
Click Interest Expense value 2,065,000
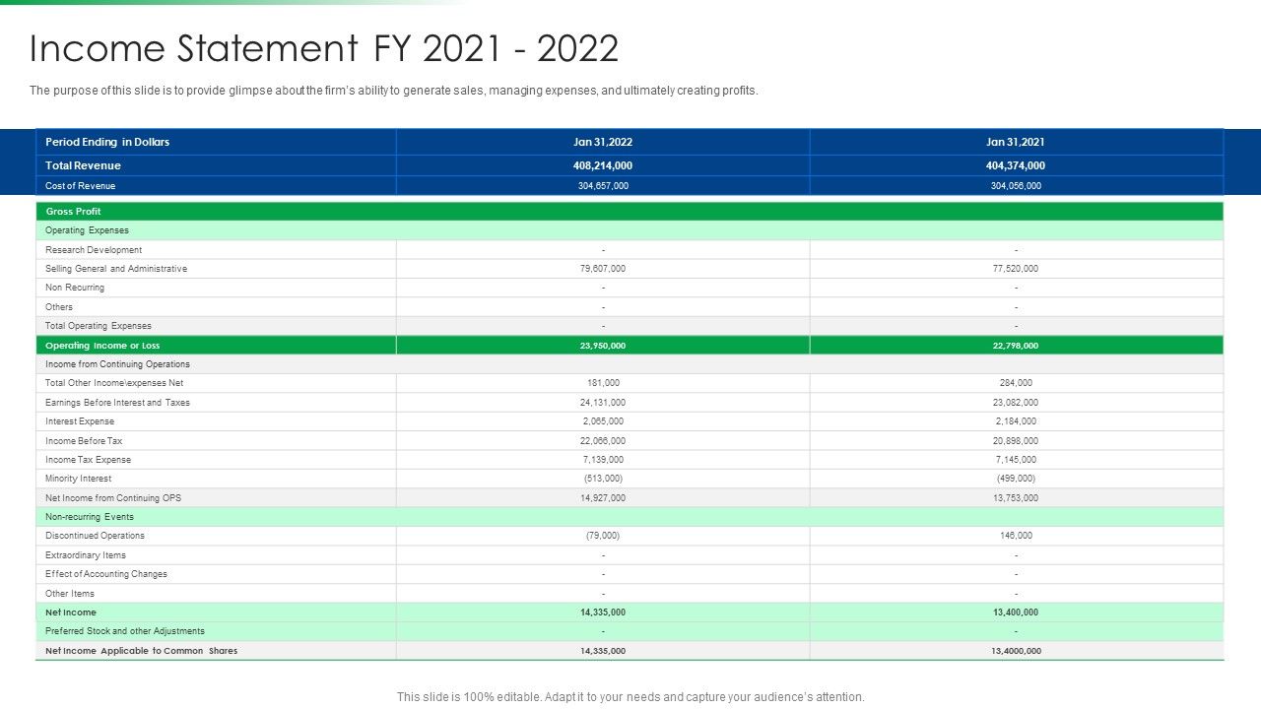point(603,421)
